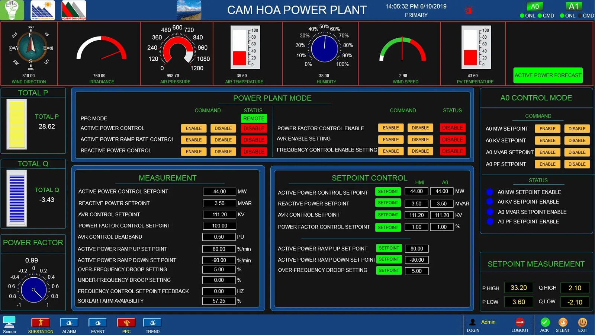The image size is (595, 335).
Task: Click SETPOINT for Active Power Ramp Up
Action: pyautogui.click(x=389, y=248)
